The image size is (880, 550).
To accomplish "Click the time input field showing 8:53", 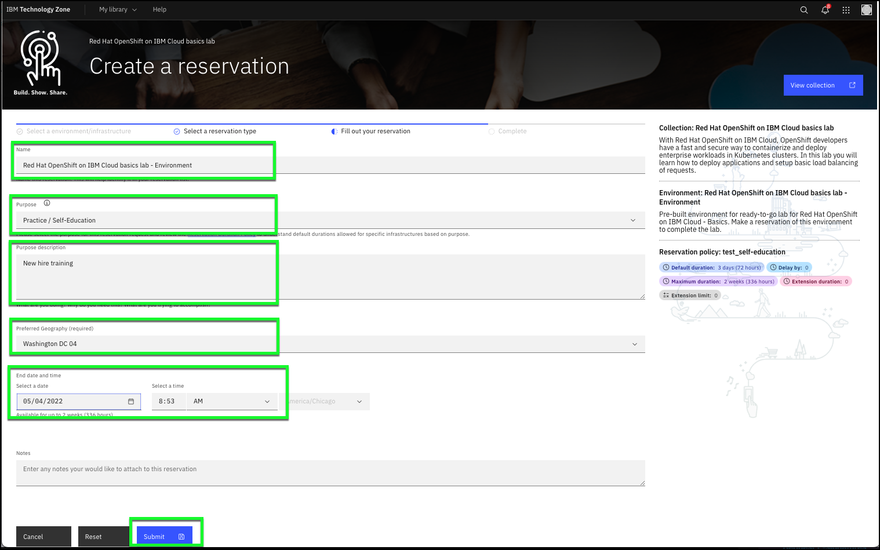I will [x=168, y=402].
